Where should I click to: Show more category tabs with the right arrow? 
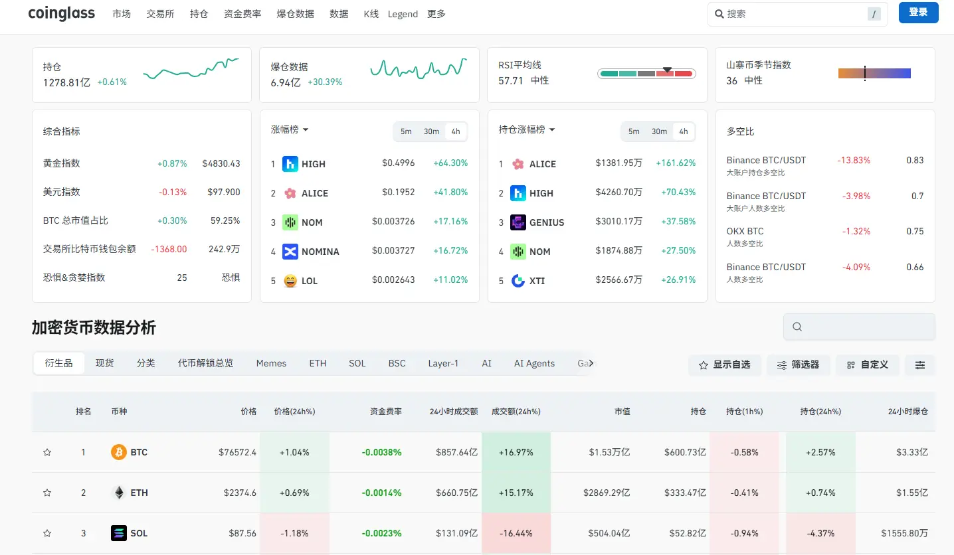coord(591,363)
